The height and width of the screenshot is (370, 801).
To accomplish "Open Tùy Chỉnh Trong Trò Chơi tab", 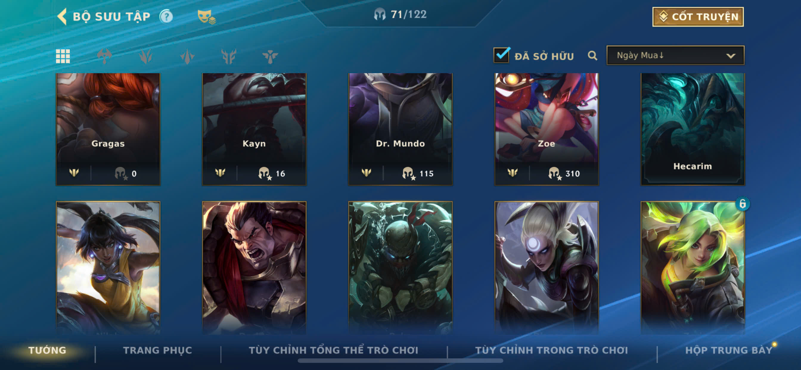I will pyautogui.click(x=551, y=350).
